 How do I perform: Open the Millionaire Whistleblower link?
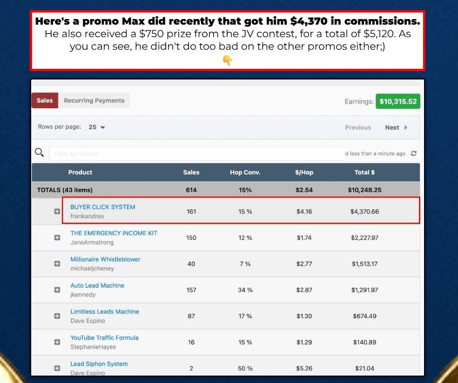coord(105,259)
